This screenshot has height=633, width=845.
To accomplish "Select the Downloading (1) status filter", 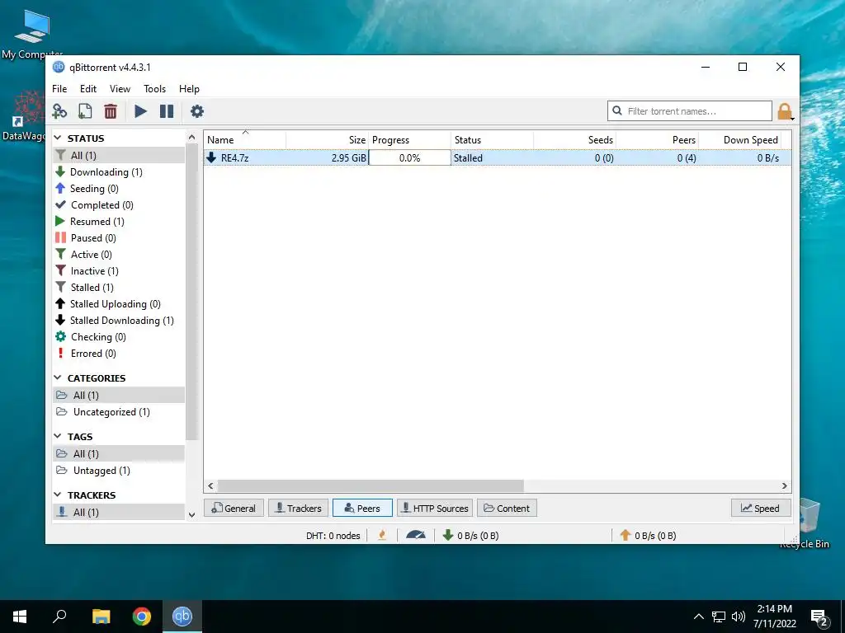I will pos(106,172).
